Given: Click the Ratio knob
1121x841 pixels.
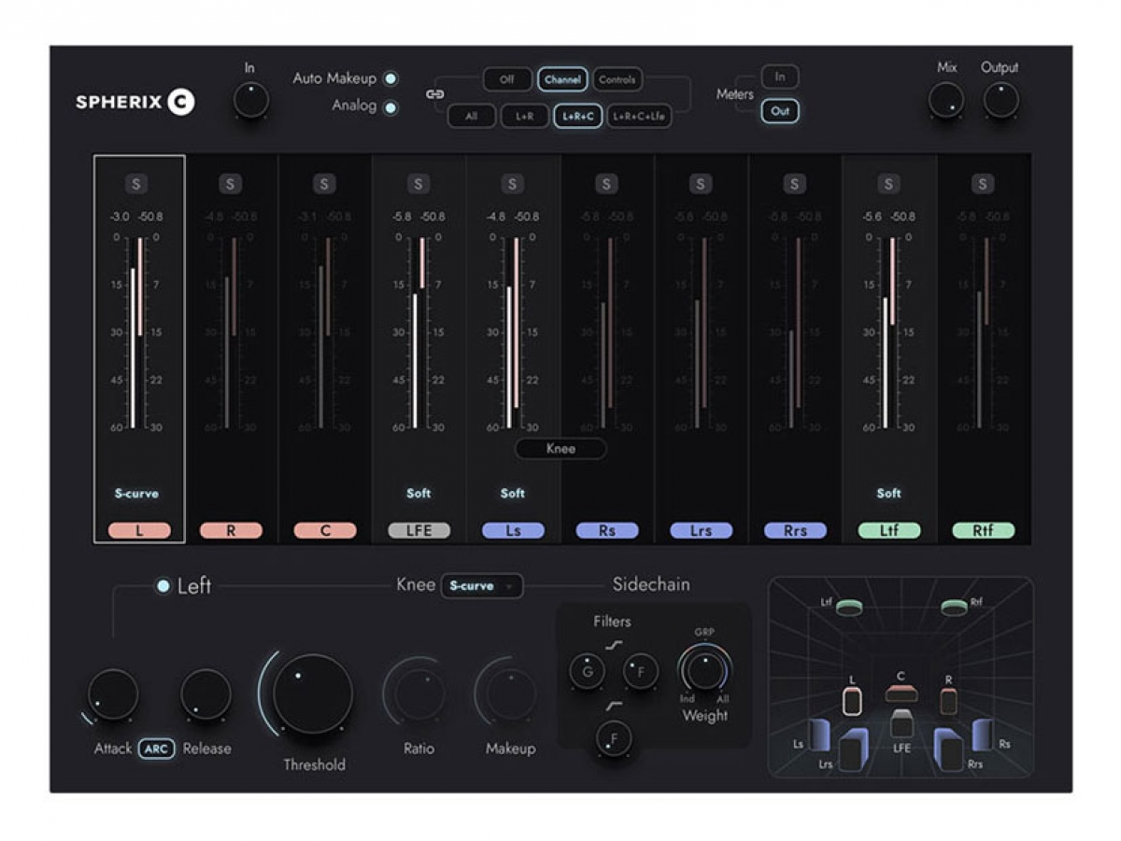Looking at the screenshot, I should [419, 694].
